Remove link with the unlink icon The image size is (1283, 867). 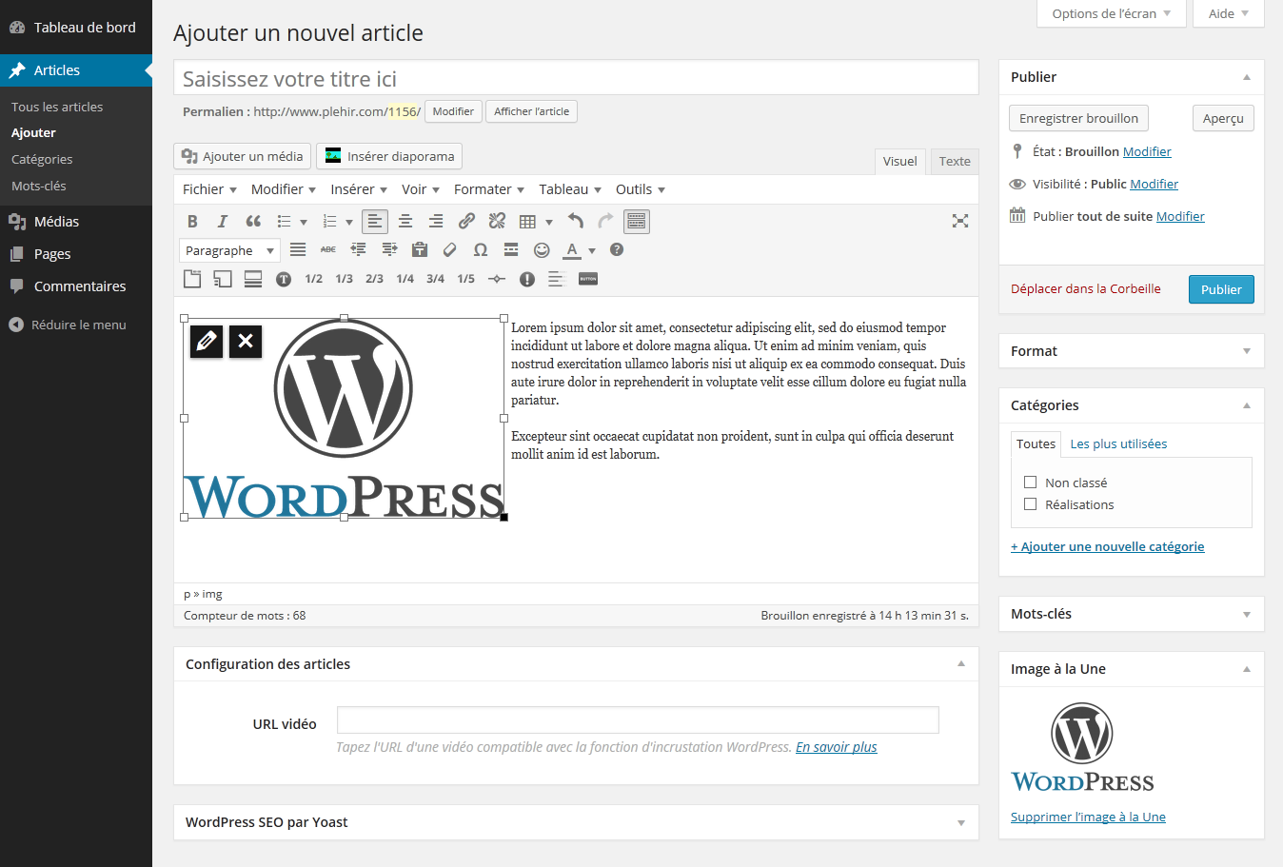coord(497,222)
